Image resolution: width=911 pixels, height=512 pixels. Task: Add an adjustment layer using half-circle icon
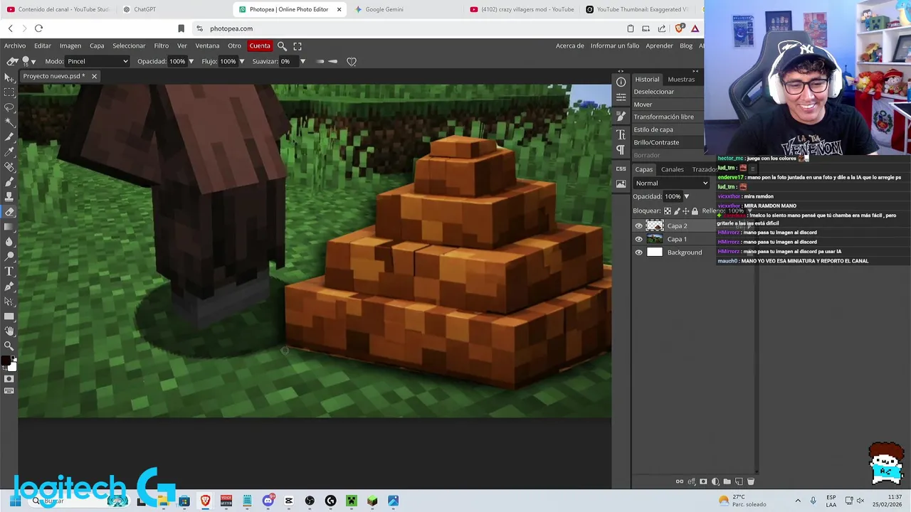(x=715, y=481)
